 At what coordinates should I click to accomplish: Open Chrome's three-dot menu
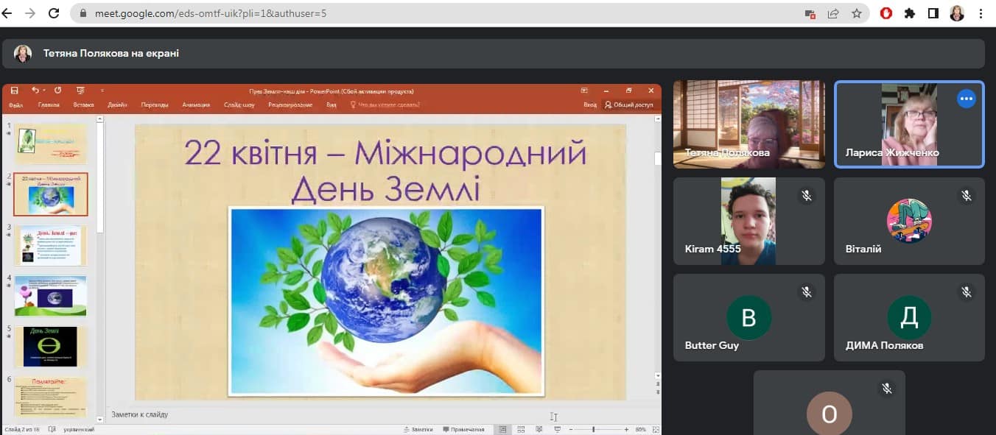click(x=981, y=13)
